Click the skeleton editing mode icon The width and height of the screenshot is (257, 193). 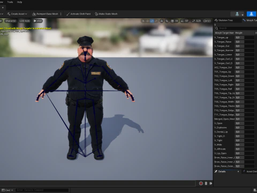pos(237,14)
